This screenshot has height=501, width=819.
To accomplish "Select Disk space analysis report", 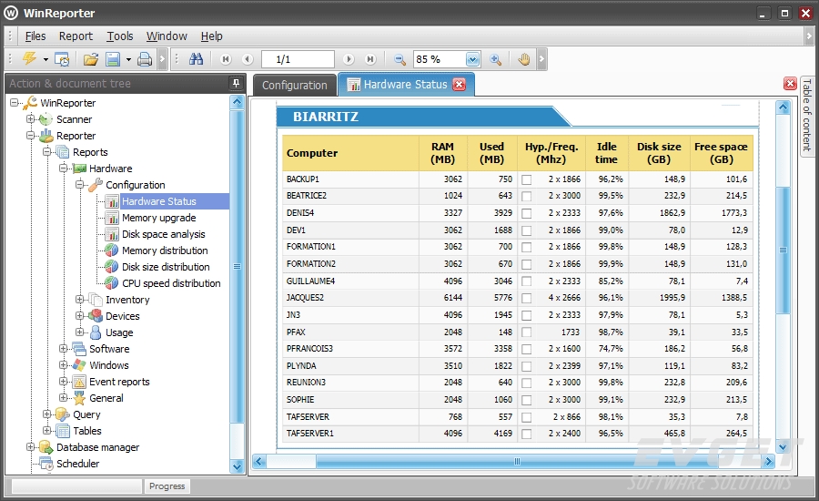I will (164, 234).
